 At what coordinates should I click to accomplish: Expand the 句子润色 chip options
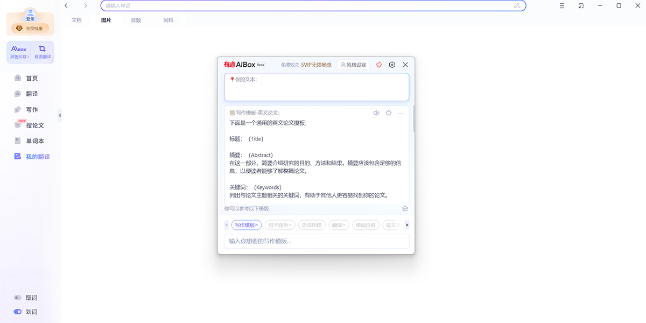pyautogui.click(x=280, y=225)
